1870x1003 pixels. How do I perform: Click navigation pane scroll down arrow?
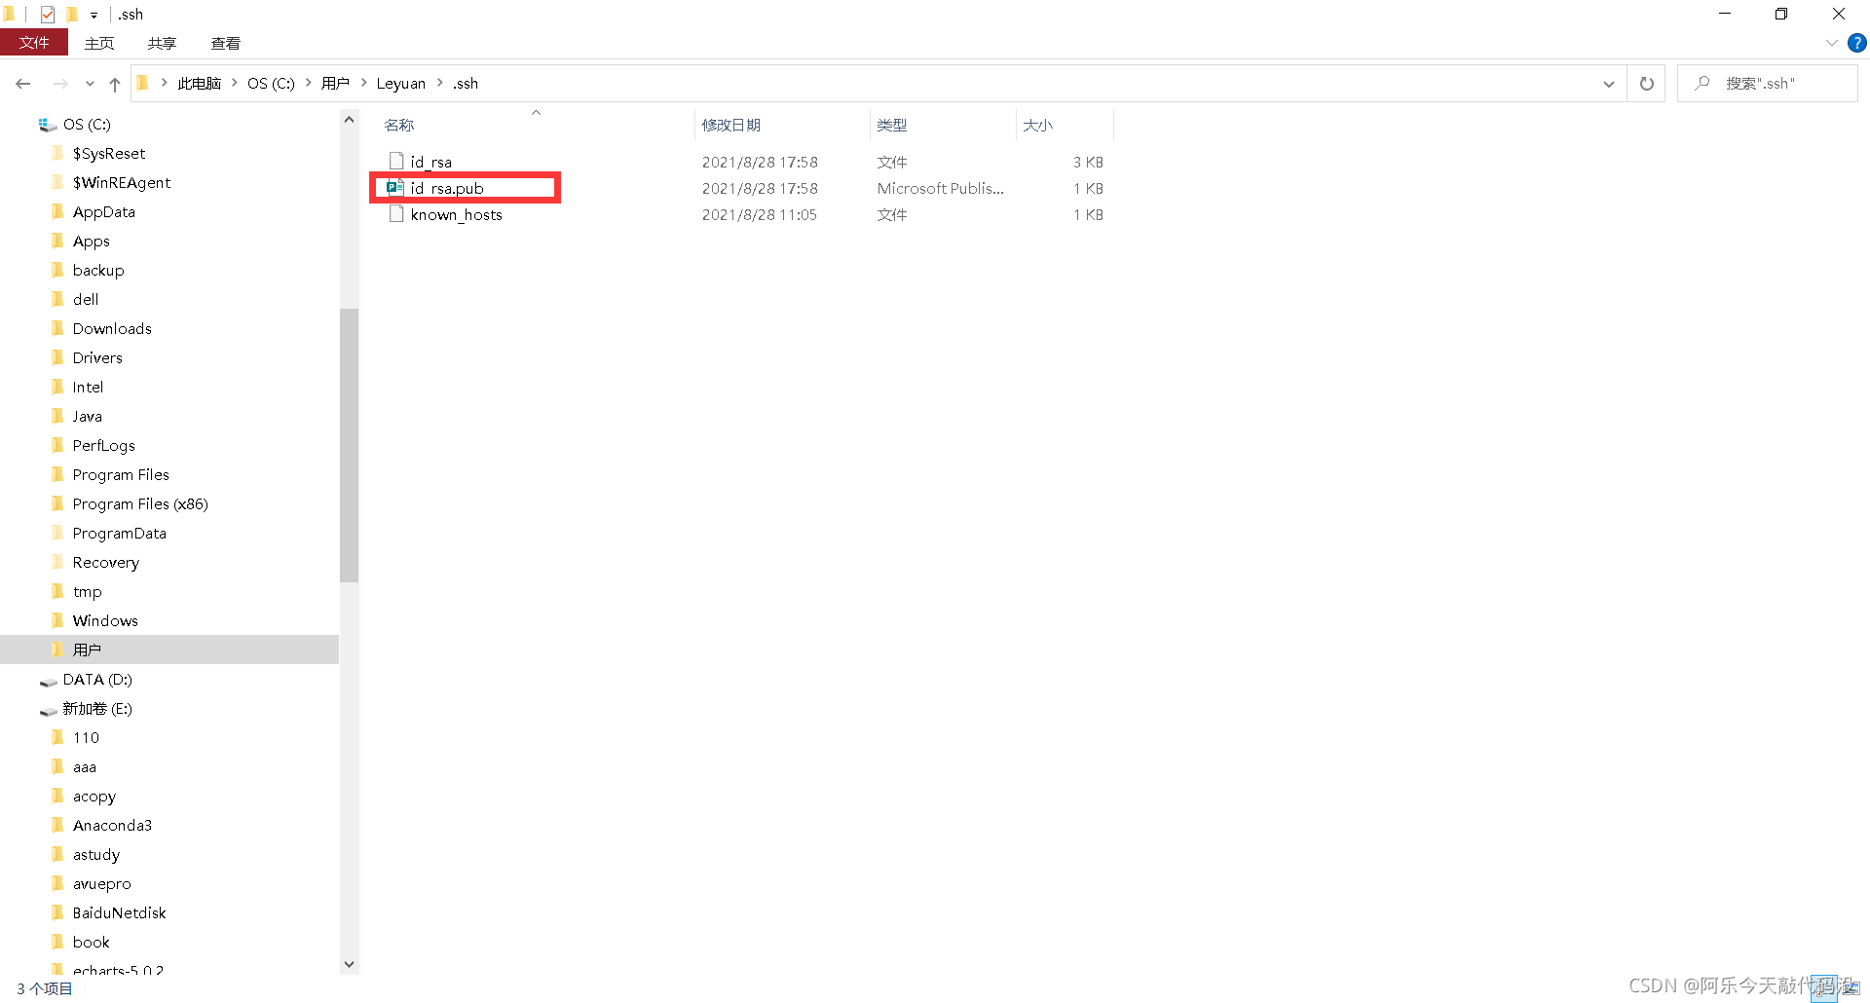(349, 964)
